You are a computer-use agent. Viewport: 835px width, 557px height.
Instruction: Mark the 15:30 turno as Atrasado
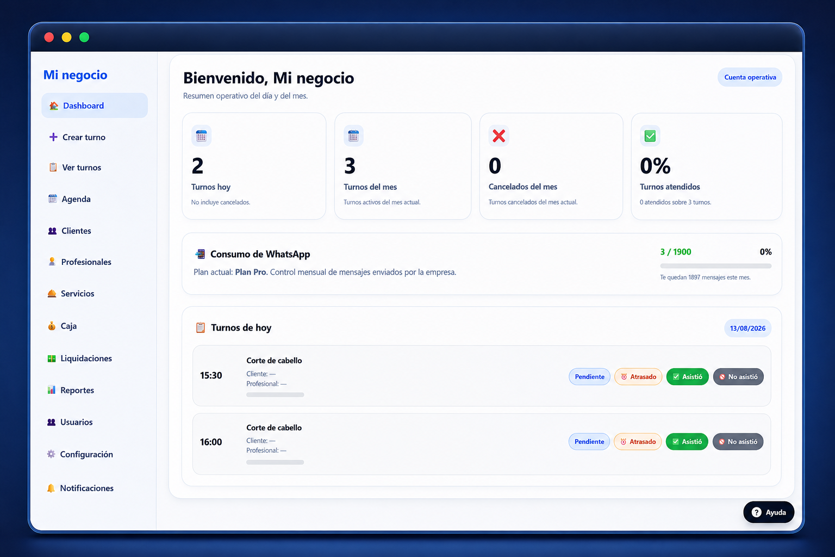click(638, 376)
